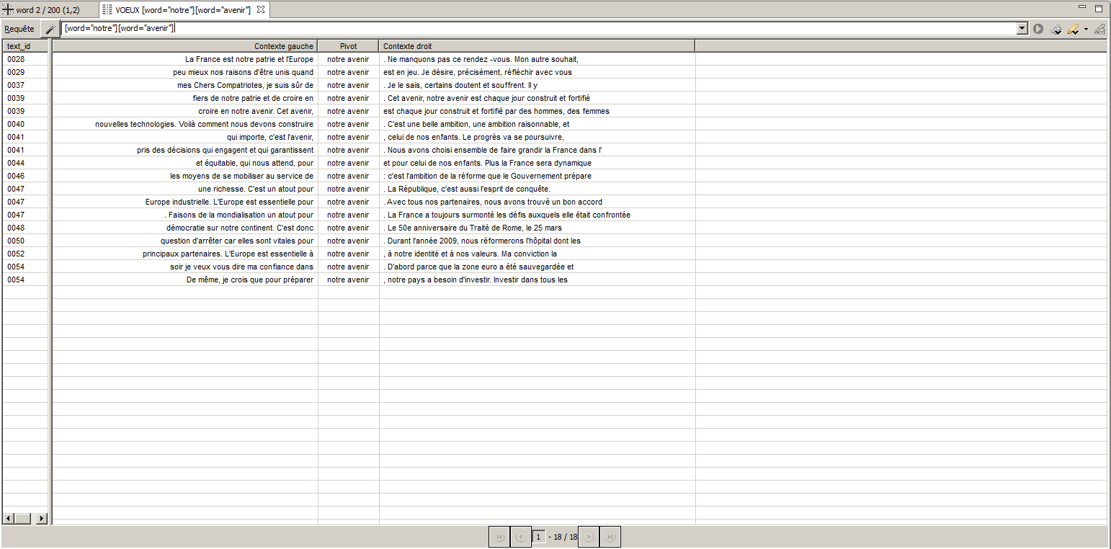Click the Requête button
This screenshot has width=1111, height=549.
19,29
